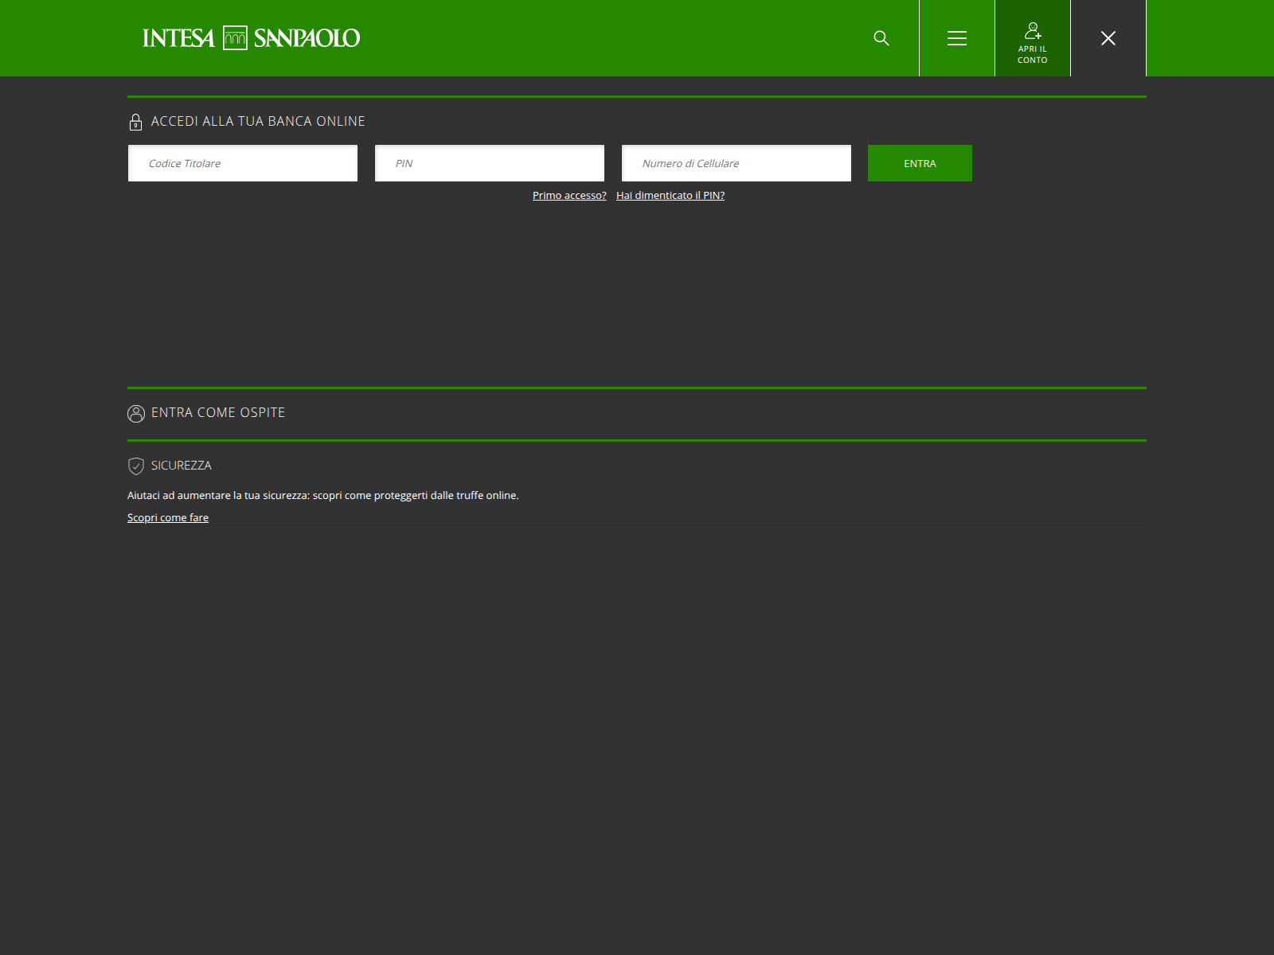Click the search magnifier icon in header
This screenshot has width=1274, height=955.
(881, 38)
